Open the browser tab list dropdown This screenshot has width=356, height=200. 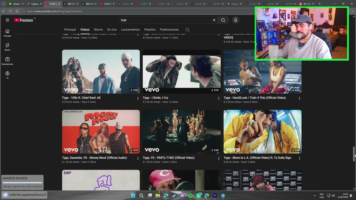coord(4,4)
